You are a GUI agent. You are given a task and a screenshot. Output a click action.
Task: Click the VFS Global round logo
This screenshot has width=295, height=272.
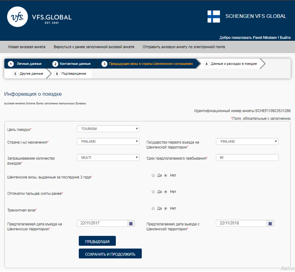point(18,17)
